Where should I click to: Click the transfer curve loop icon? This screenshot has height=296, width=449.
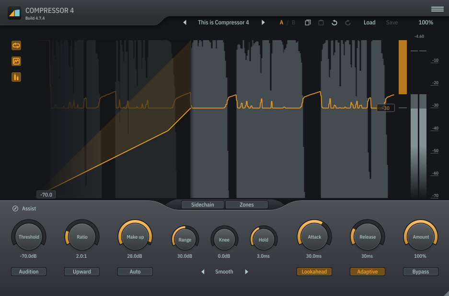pos(16,45)
